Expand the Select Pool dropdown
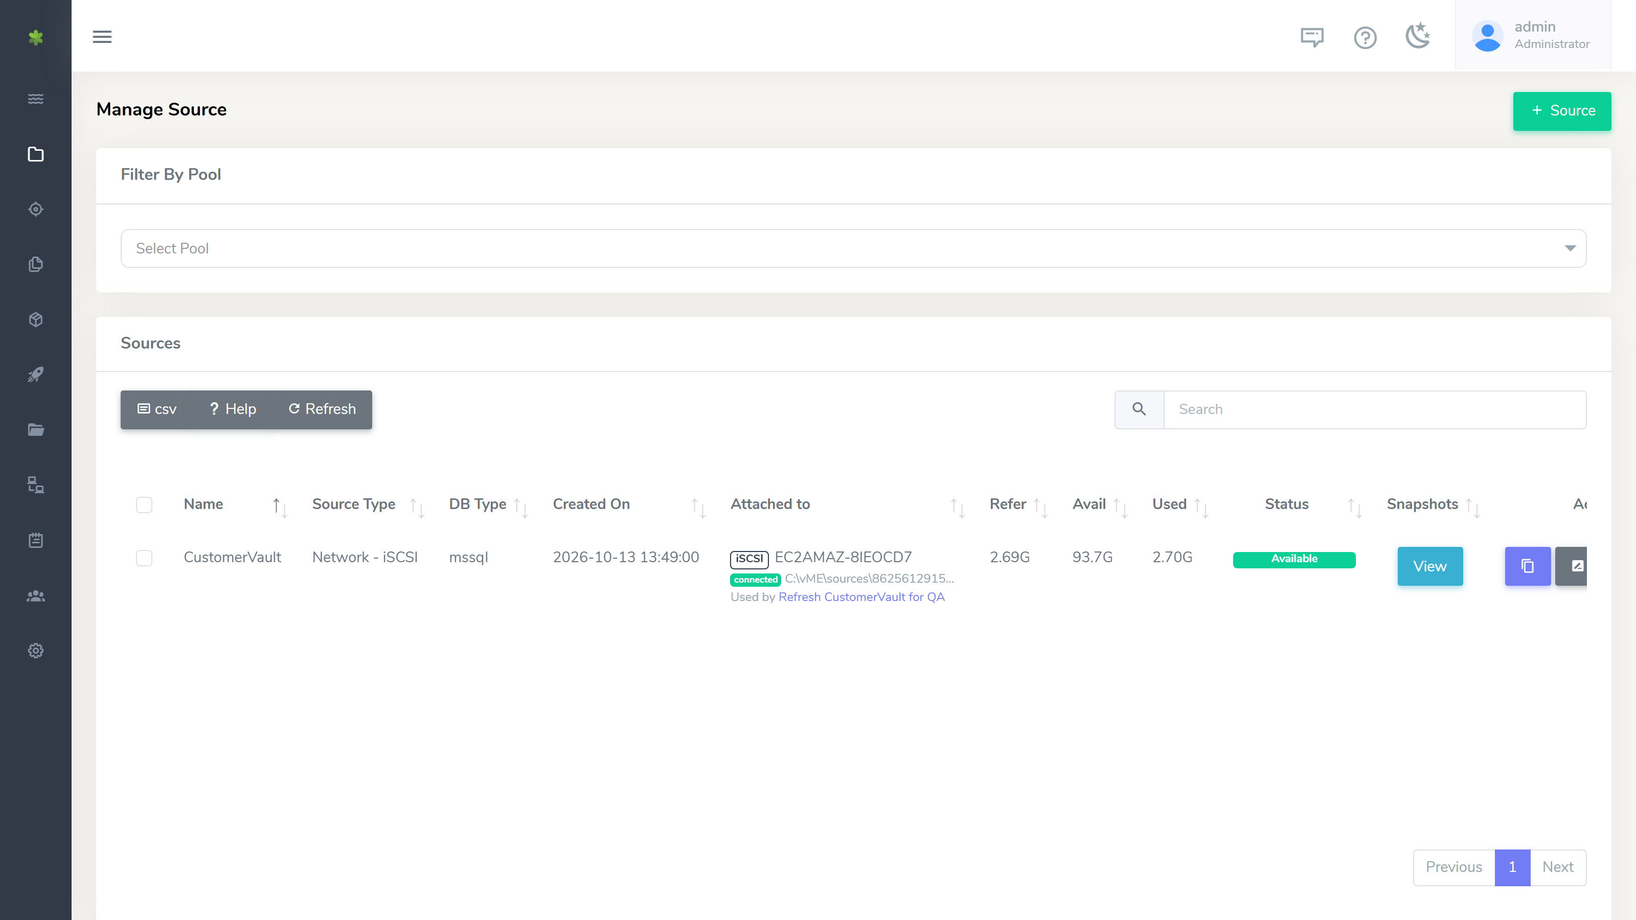1636x920 pixels. [x=853, y=248]
